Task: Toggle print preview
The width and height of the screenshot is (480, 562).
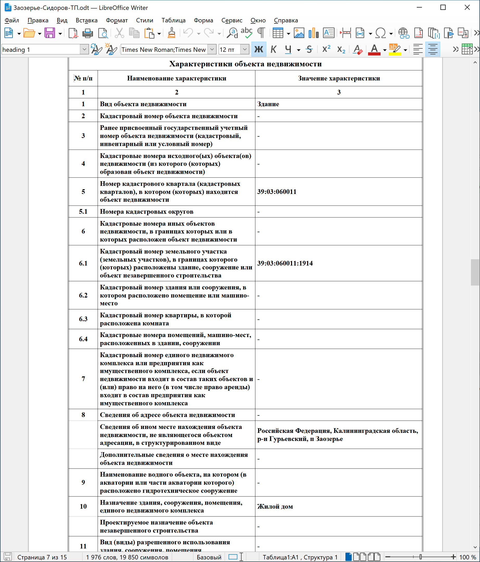Action: point(103,33)
